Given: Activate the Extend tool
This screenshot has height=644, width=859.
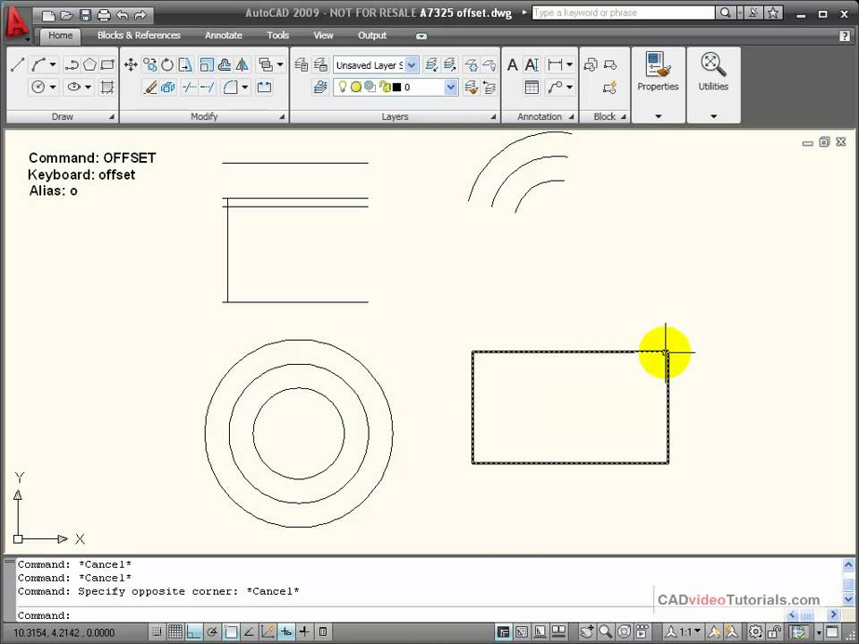Looking at the screenshot, I should point(207,87).
